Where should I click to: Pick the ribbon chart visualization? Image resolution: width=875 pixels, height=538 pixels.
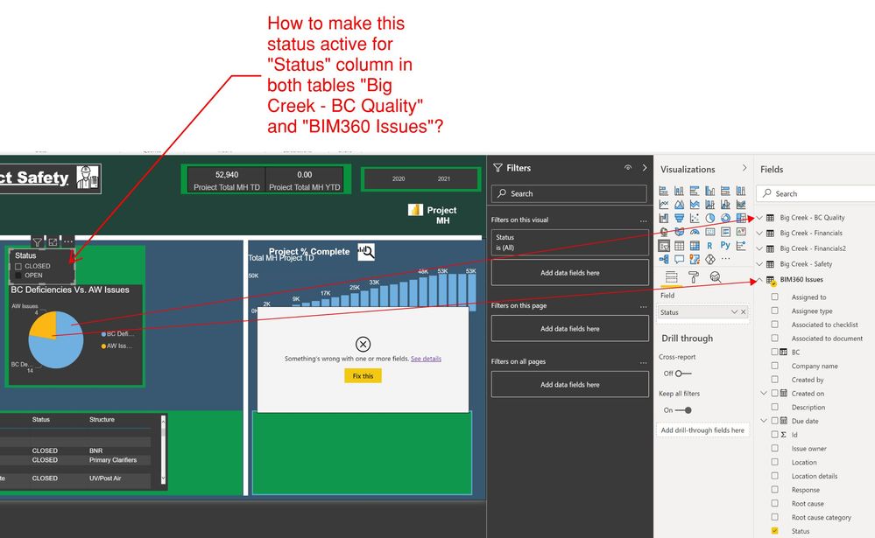coord(740,205)
